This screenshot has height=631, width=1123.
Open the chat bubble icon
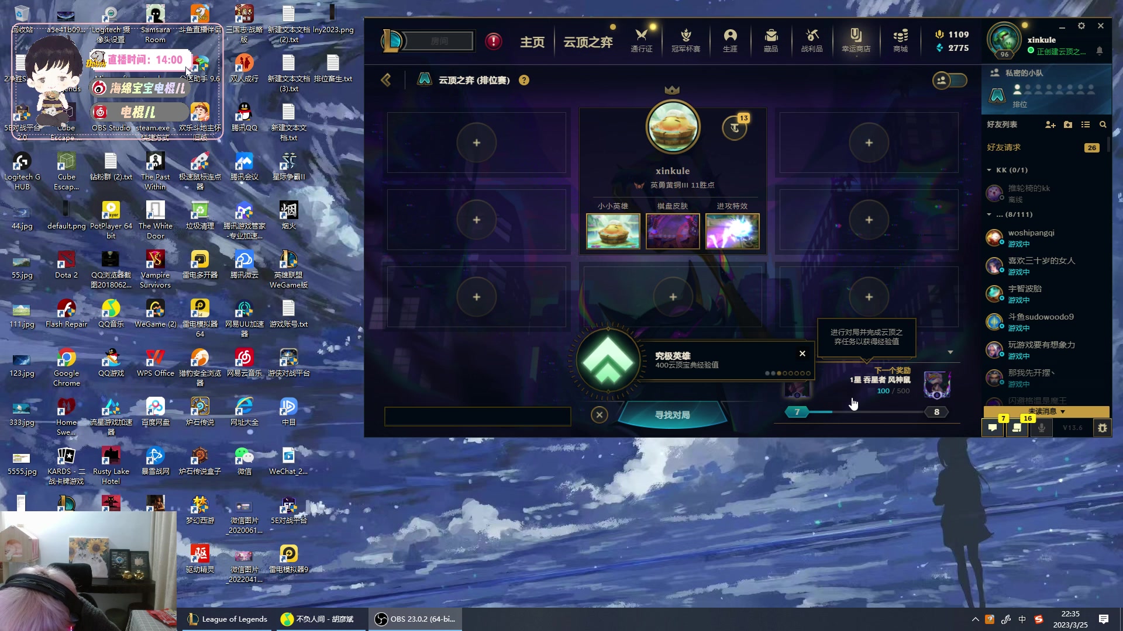(993, 428)
